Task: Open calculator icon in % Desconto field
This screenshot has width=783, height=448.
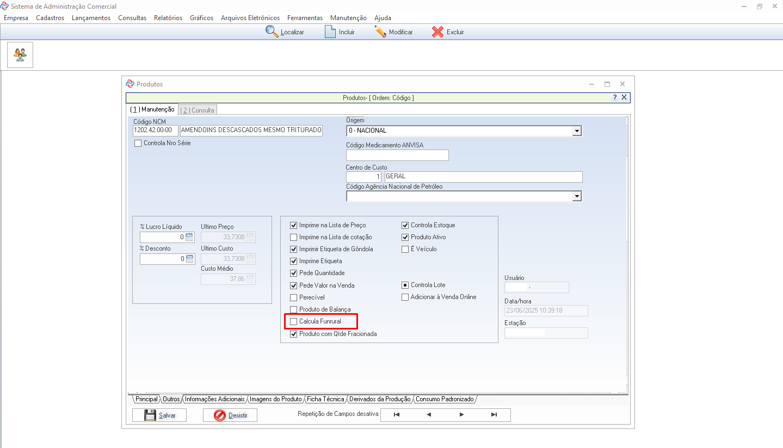Action: pyautogui.click(x=189, y=259)
